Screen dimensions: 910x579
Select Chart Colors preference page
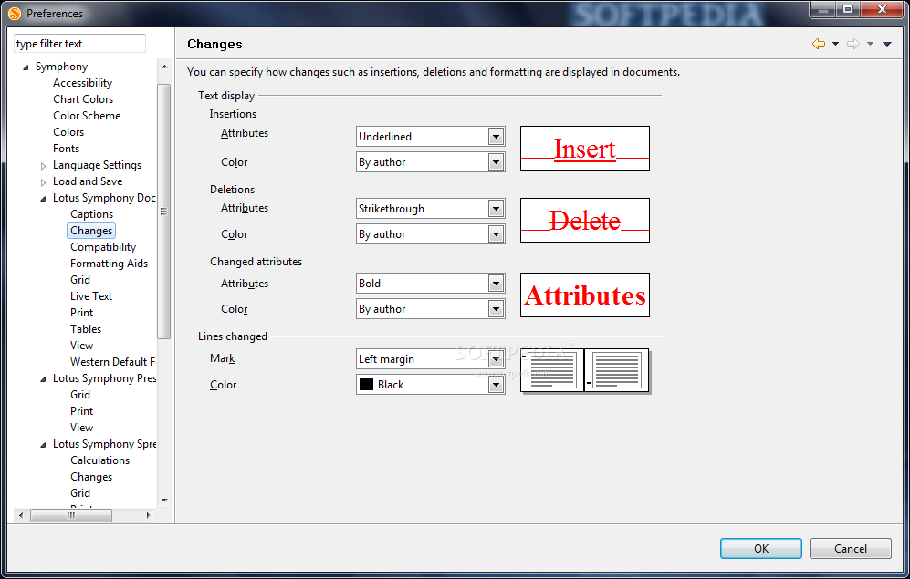83,99
